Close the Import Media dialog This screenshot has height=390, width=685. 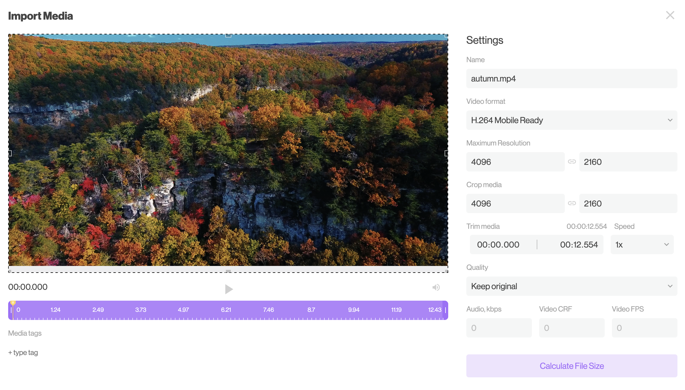(670, 15)
